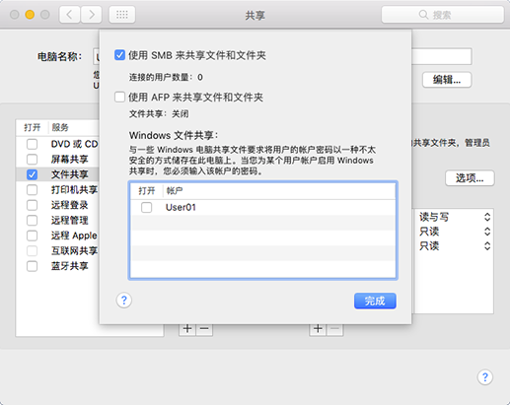Select the 互联网共享 service row
Screen dimensions: 510x405
coord(58,251)
